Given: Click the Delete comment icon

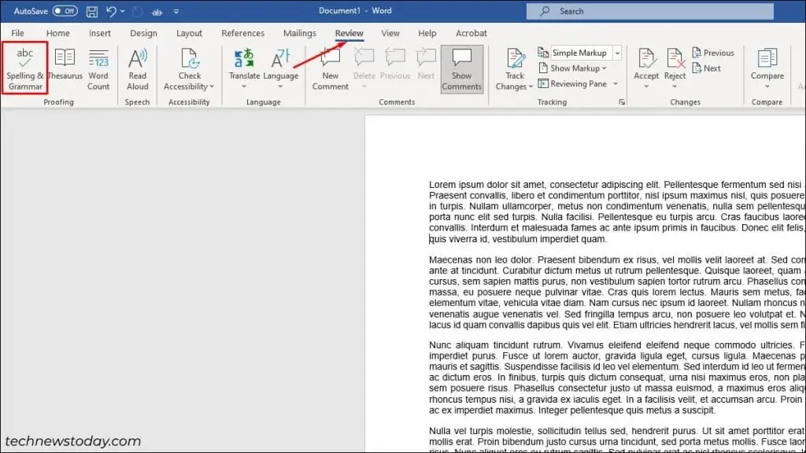Looking at the screenshot, I should [x=364, y=64].
